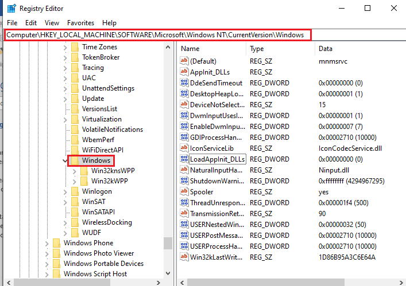Click tree pane scroll down arrow
The image size is (406, 286).
click(x=168, y=273)
